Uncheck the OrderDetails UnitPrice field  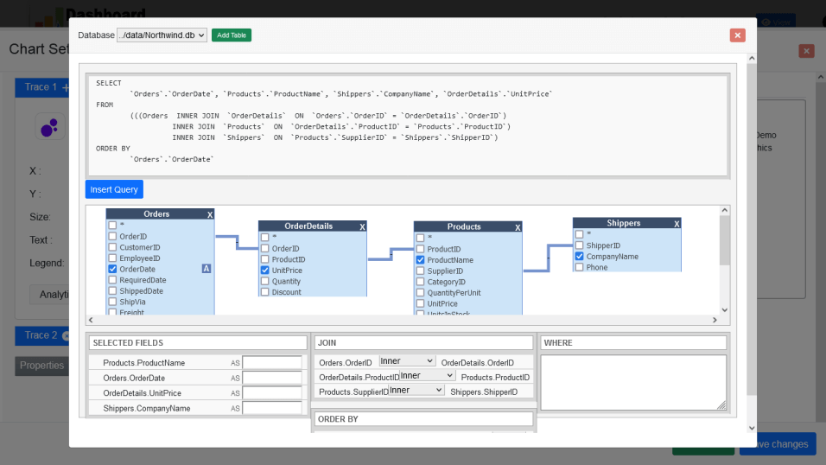265,270
